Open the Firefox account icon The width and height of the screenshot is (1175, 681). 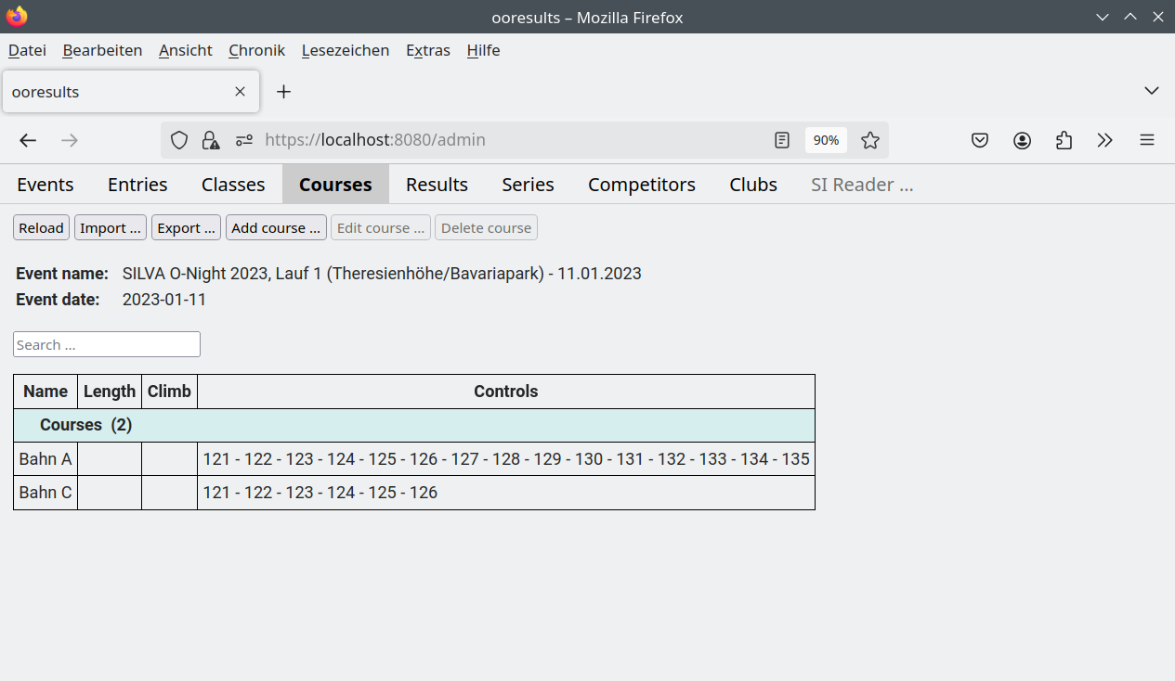pyautogui.click(x=1022, y=140)
